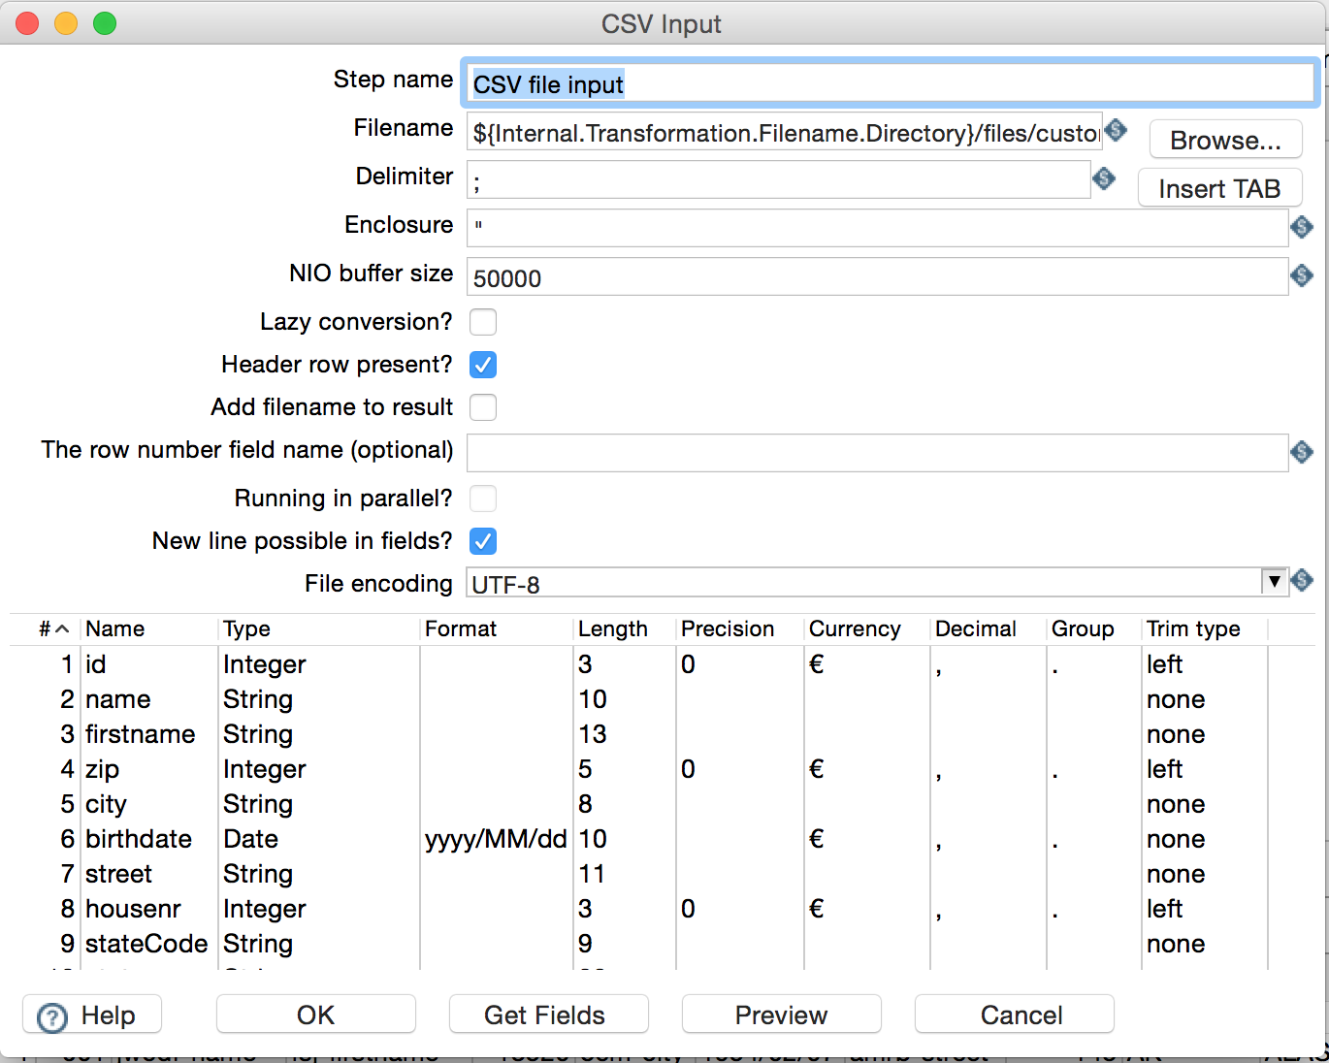Image resolution: width=1329 pixels, height=1063 pixels.
Task: Click into the Step name text field
Action: click(889, 84)
